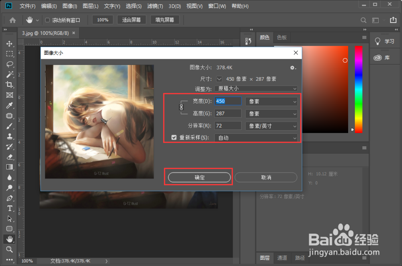This screenshot has width=402, height=266.
Task: Expand the Hand tool preset picker arrow
Action: [x=37, y=20]
